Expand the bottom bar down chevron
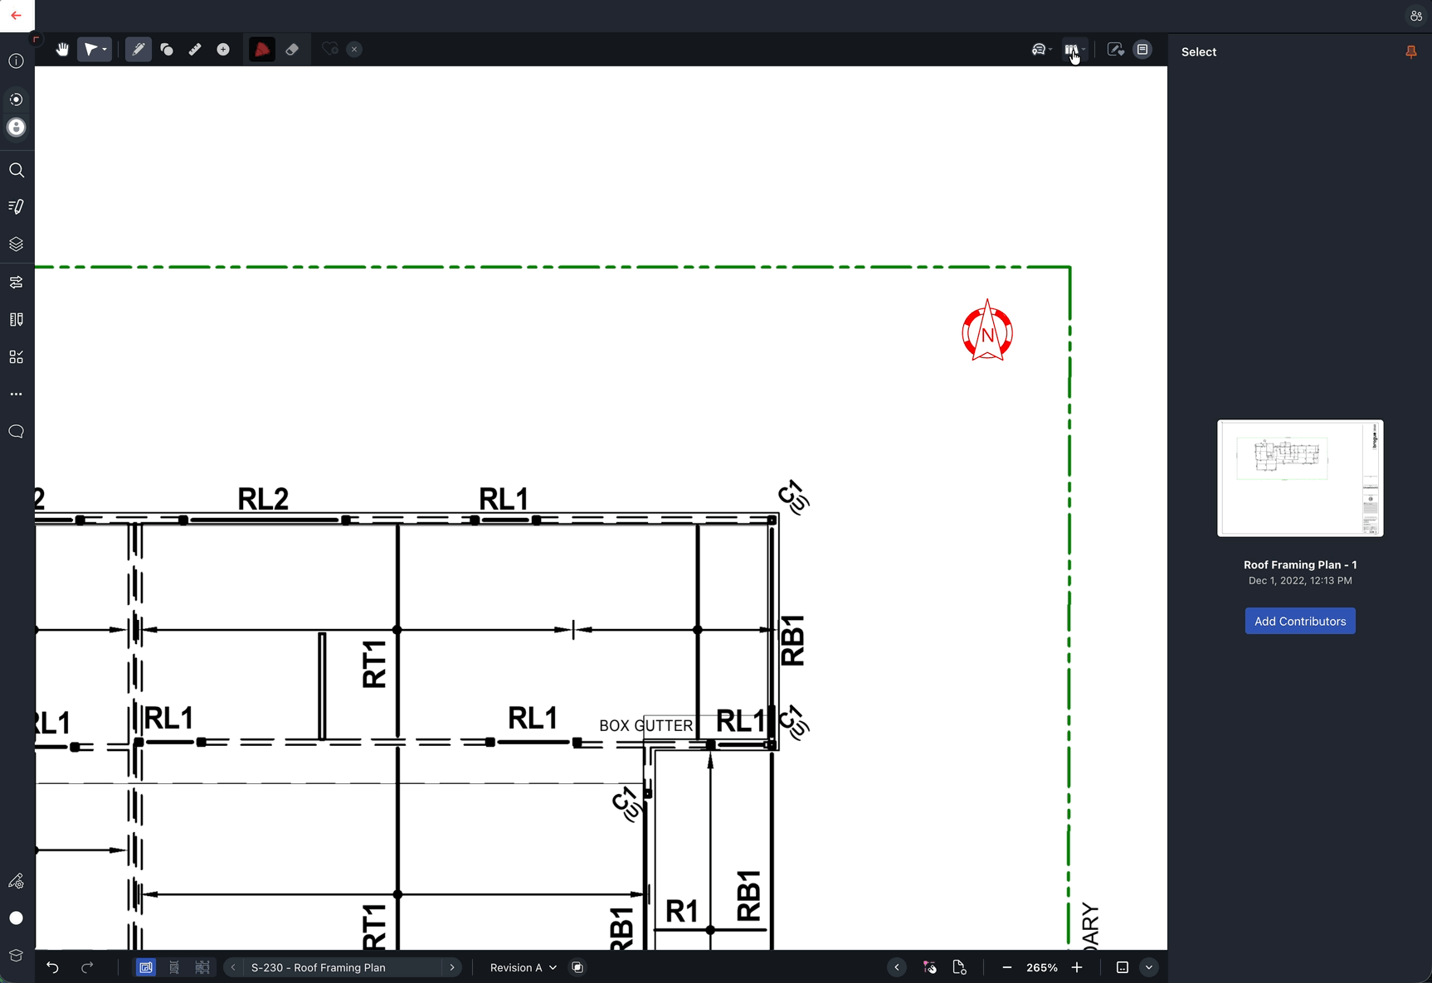The height and width of the screenshot is (983, 1432). (1149, 967)
